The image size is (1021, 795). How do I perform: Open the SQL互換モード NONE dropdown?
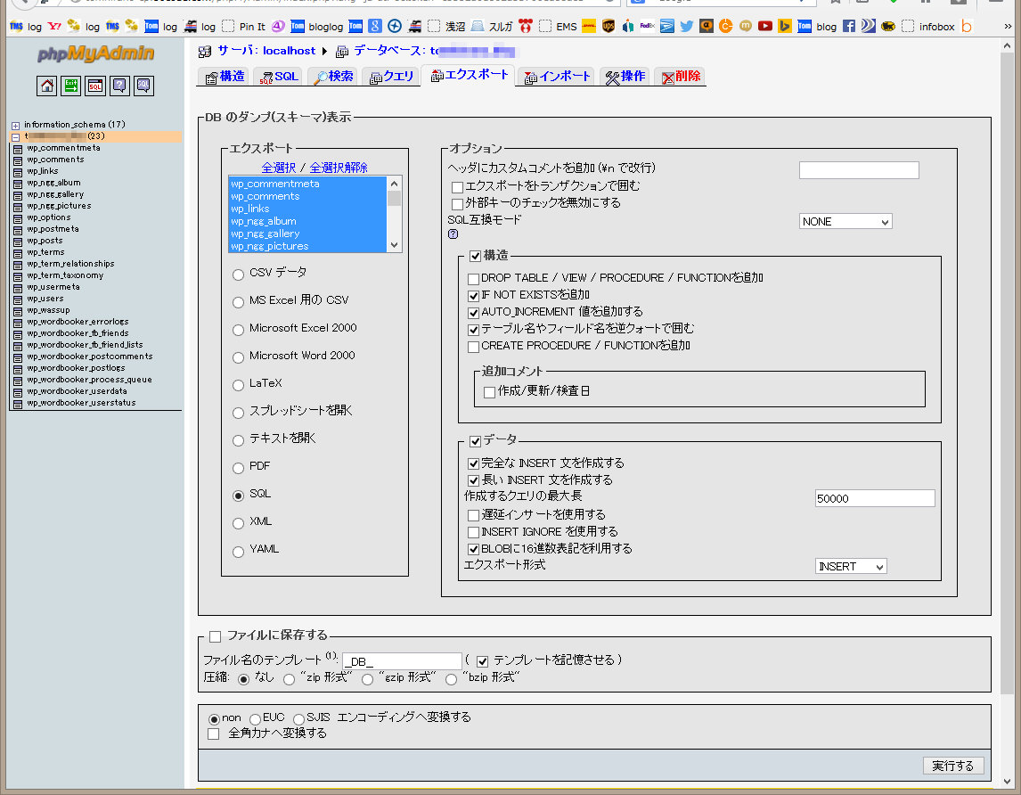tap(845, 222)
